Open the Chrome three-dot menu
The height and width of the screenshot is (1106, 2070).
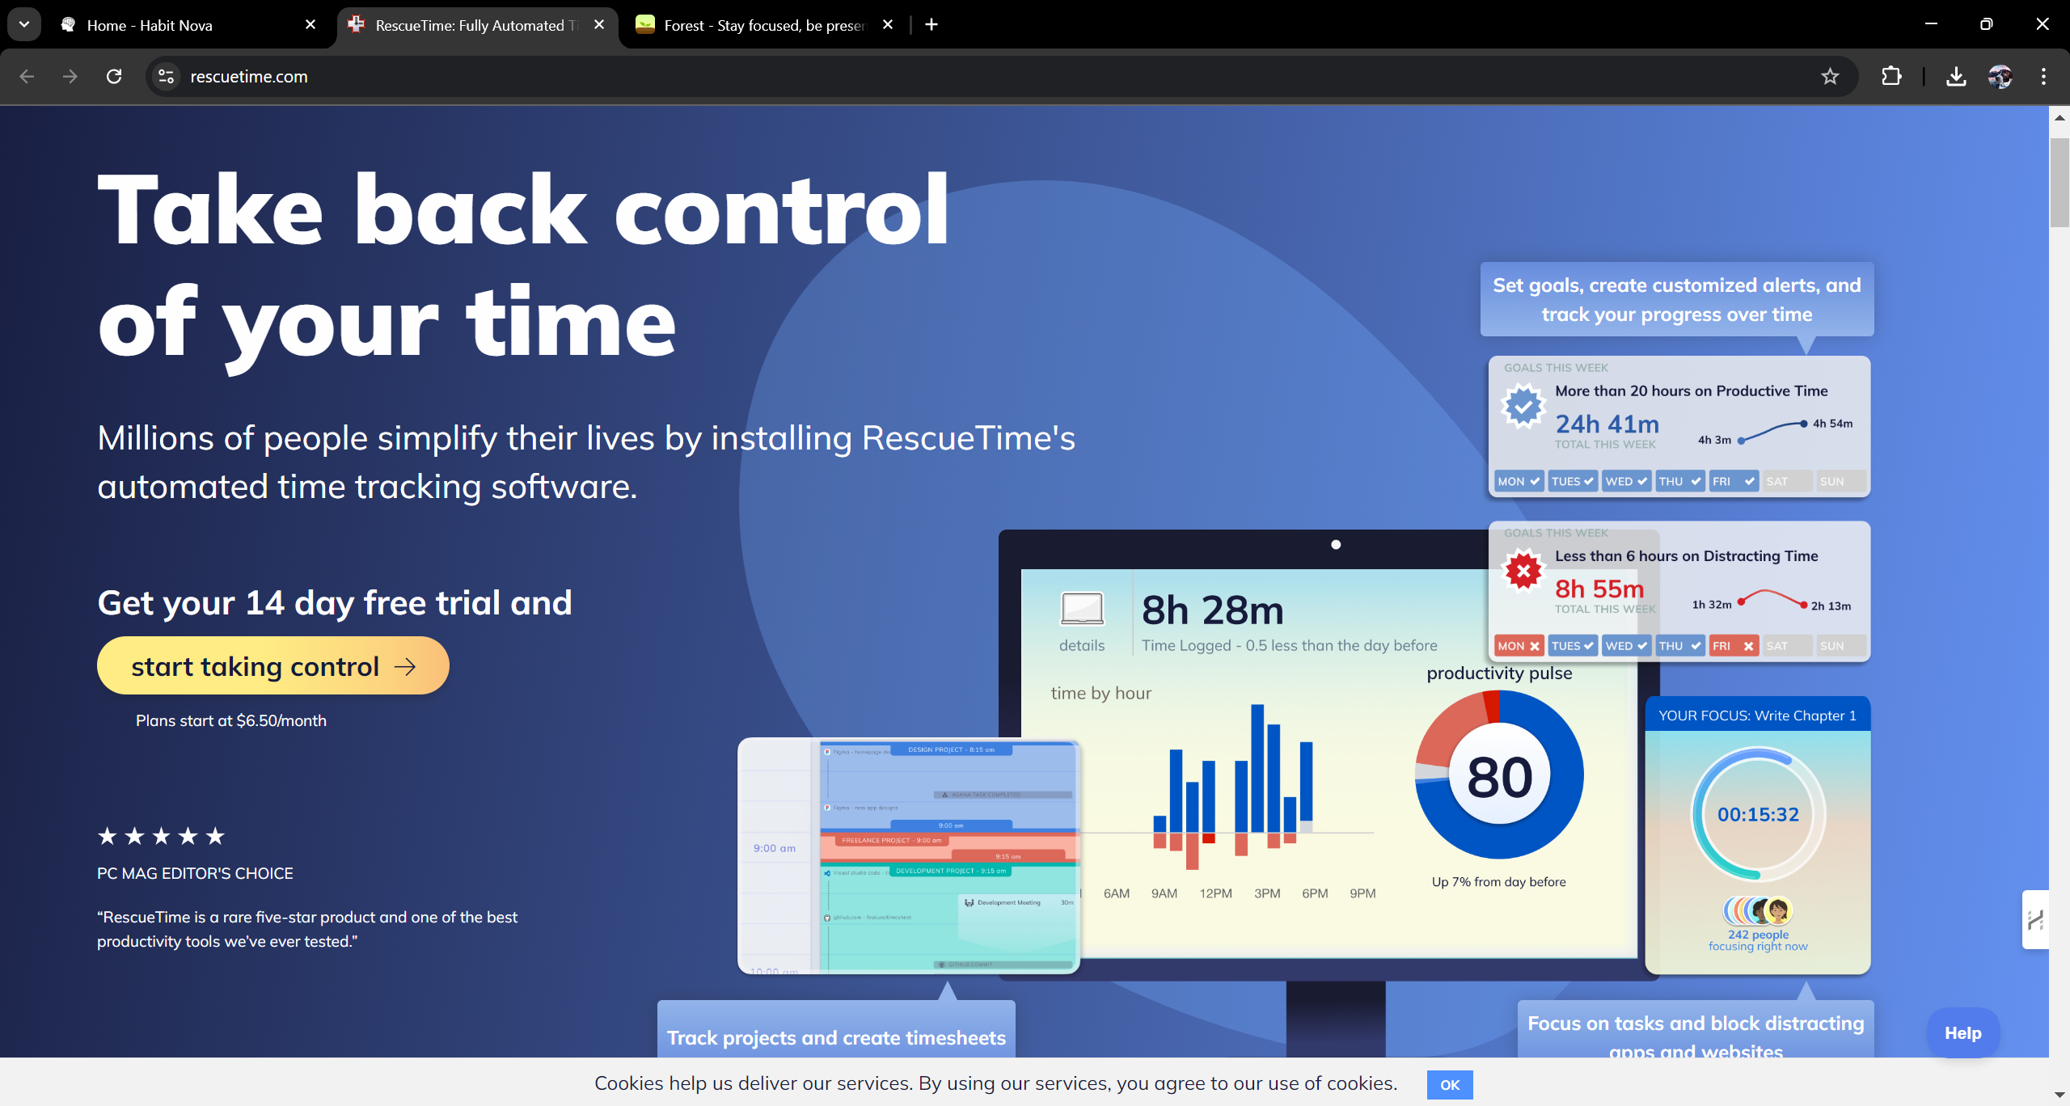pyautogui.click(x=2043, y=76)
